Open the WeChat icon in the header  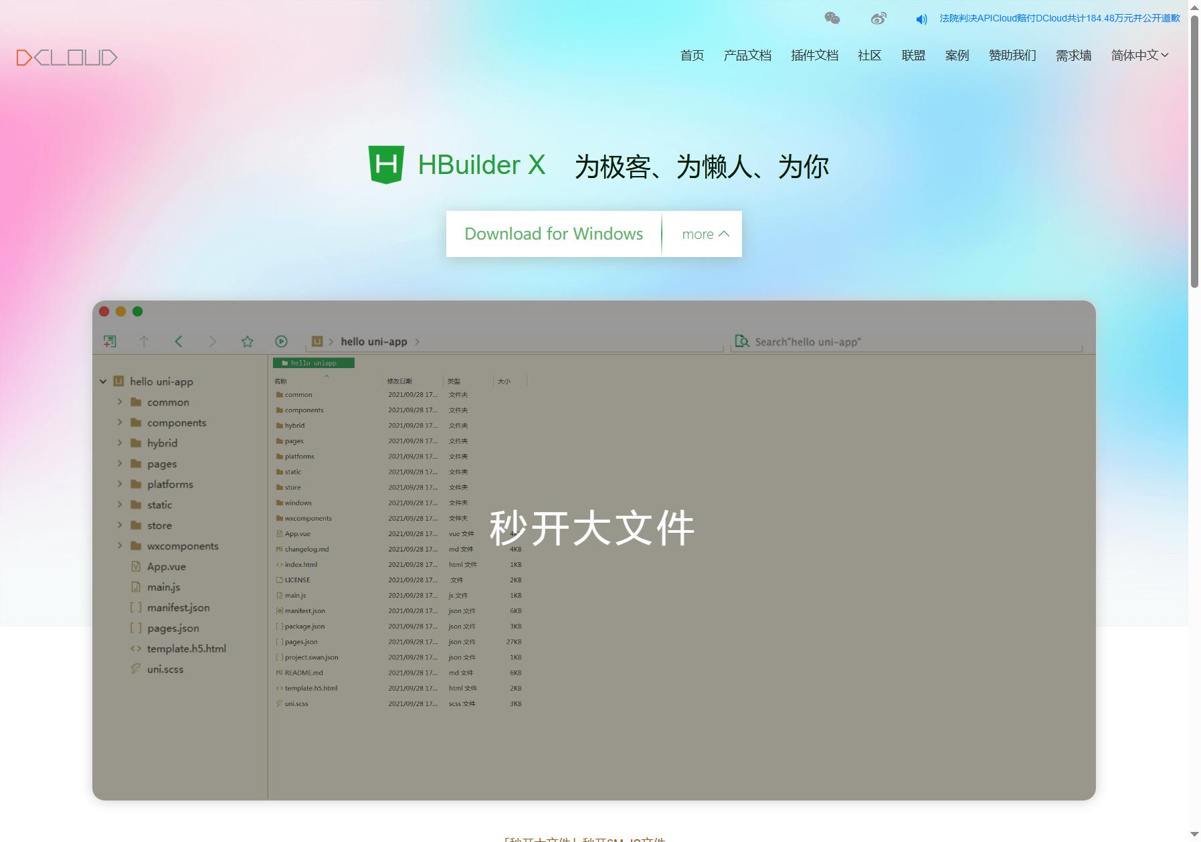pos(832,18)
